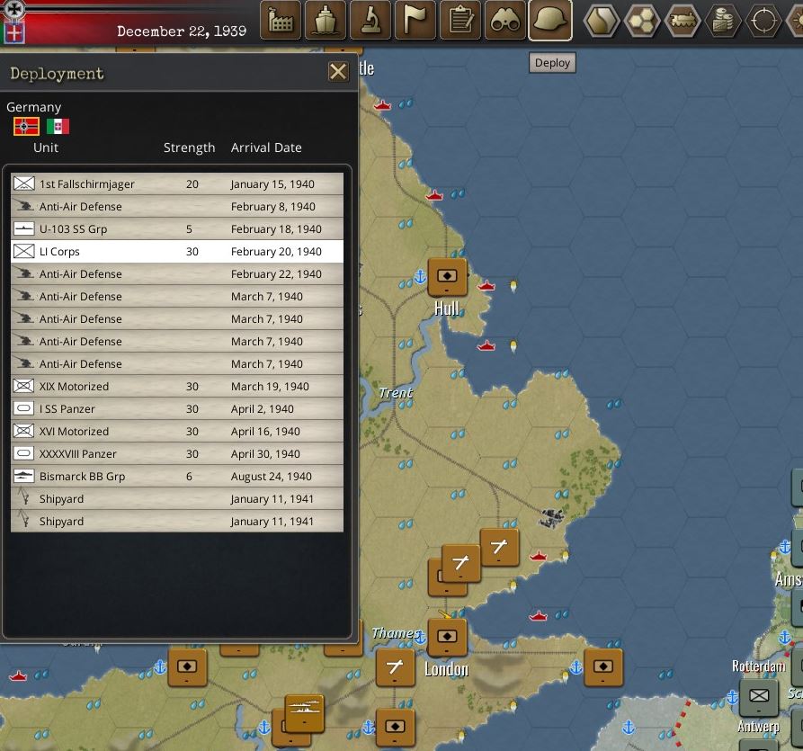Click the binoculars intelligence icon
The height and width of the screenshot is (751, 803).
click(505, 20)
